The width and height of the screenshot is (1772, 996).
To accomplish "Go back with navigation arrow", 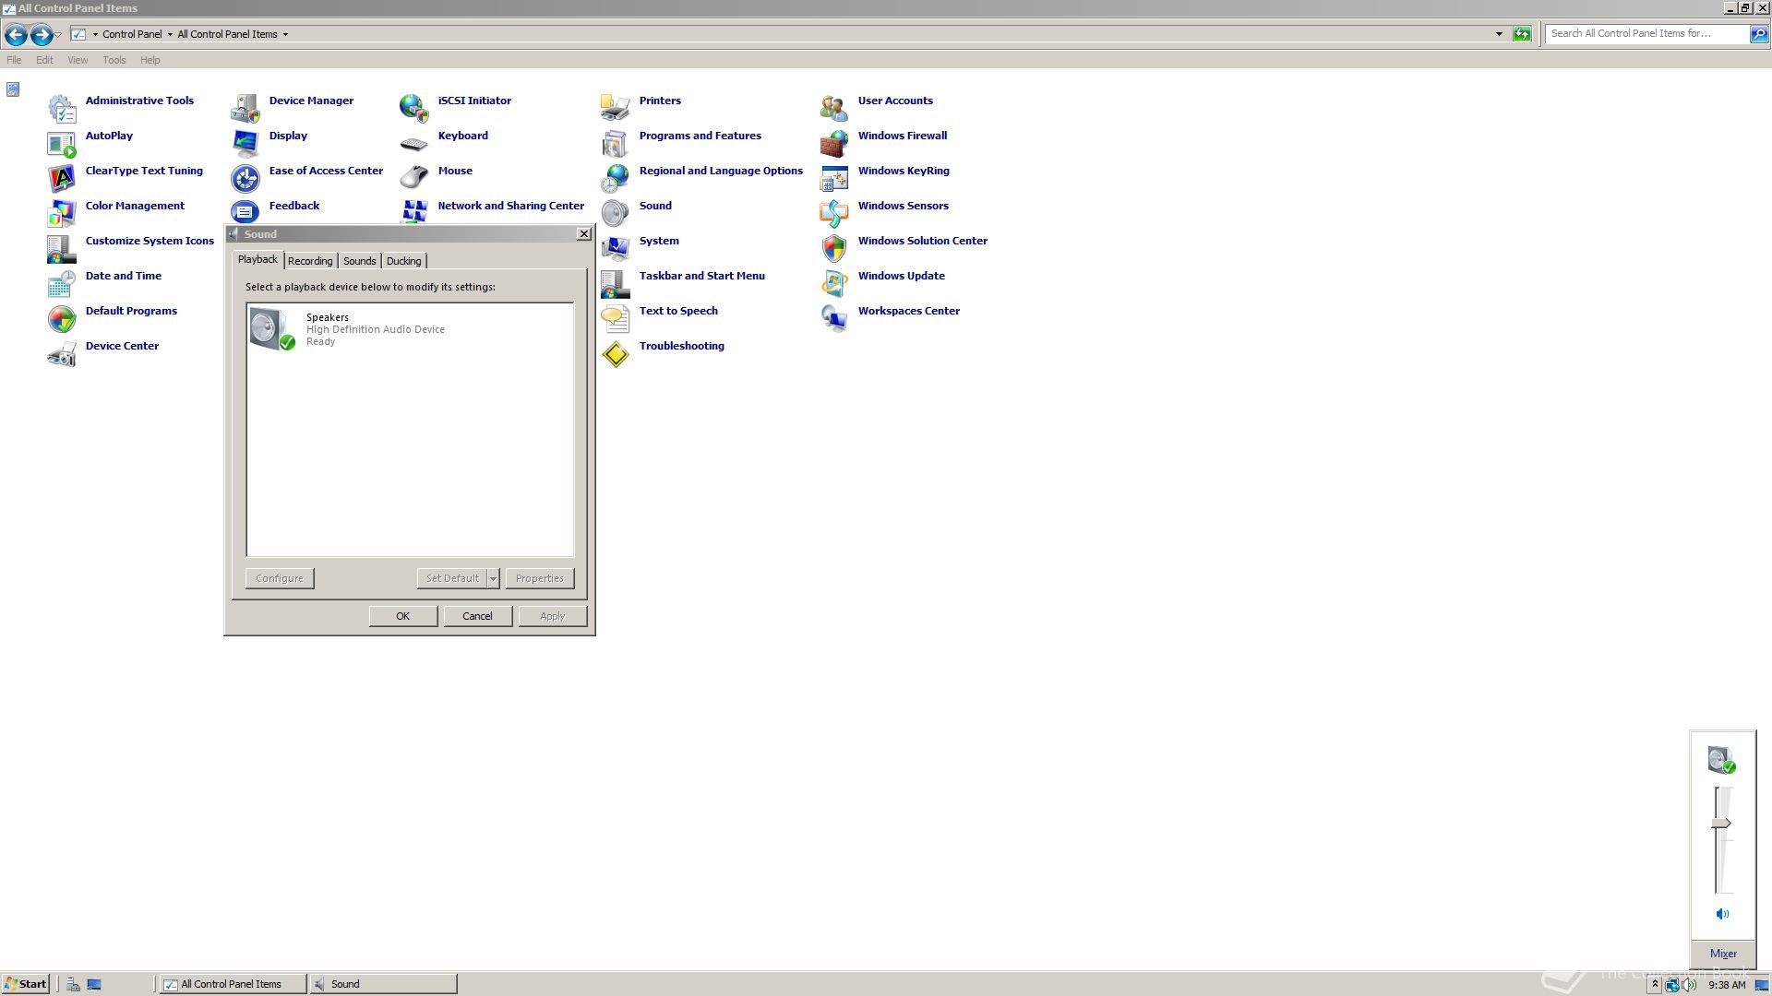I will pyautogui.click(x=16, y=35).
